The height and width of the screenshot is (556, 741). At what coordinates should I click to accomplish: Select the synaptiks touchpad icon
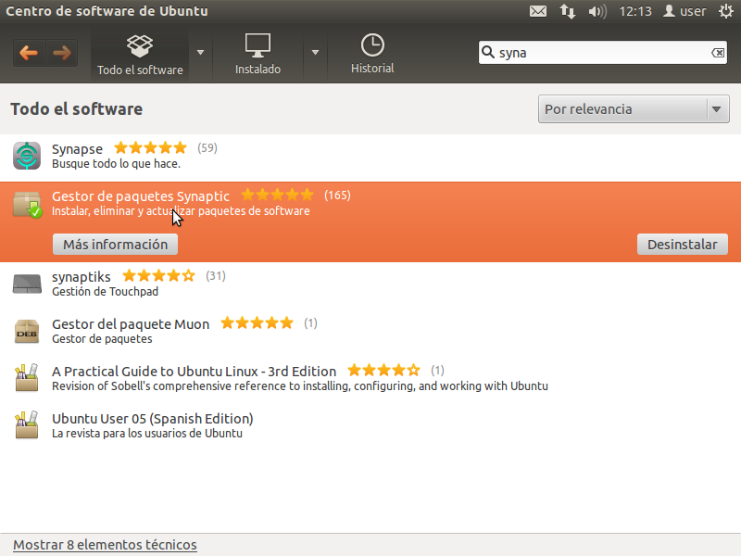pos(27,284)
